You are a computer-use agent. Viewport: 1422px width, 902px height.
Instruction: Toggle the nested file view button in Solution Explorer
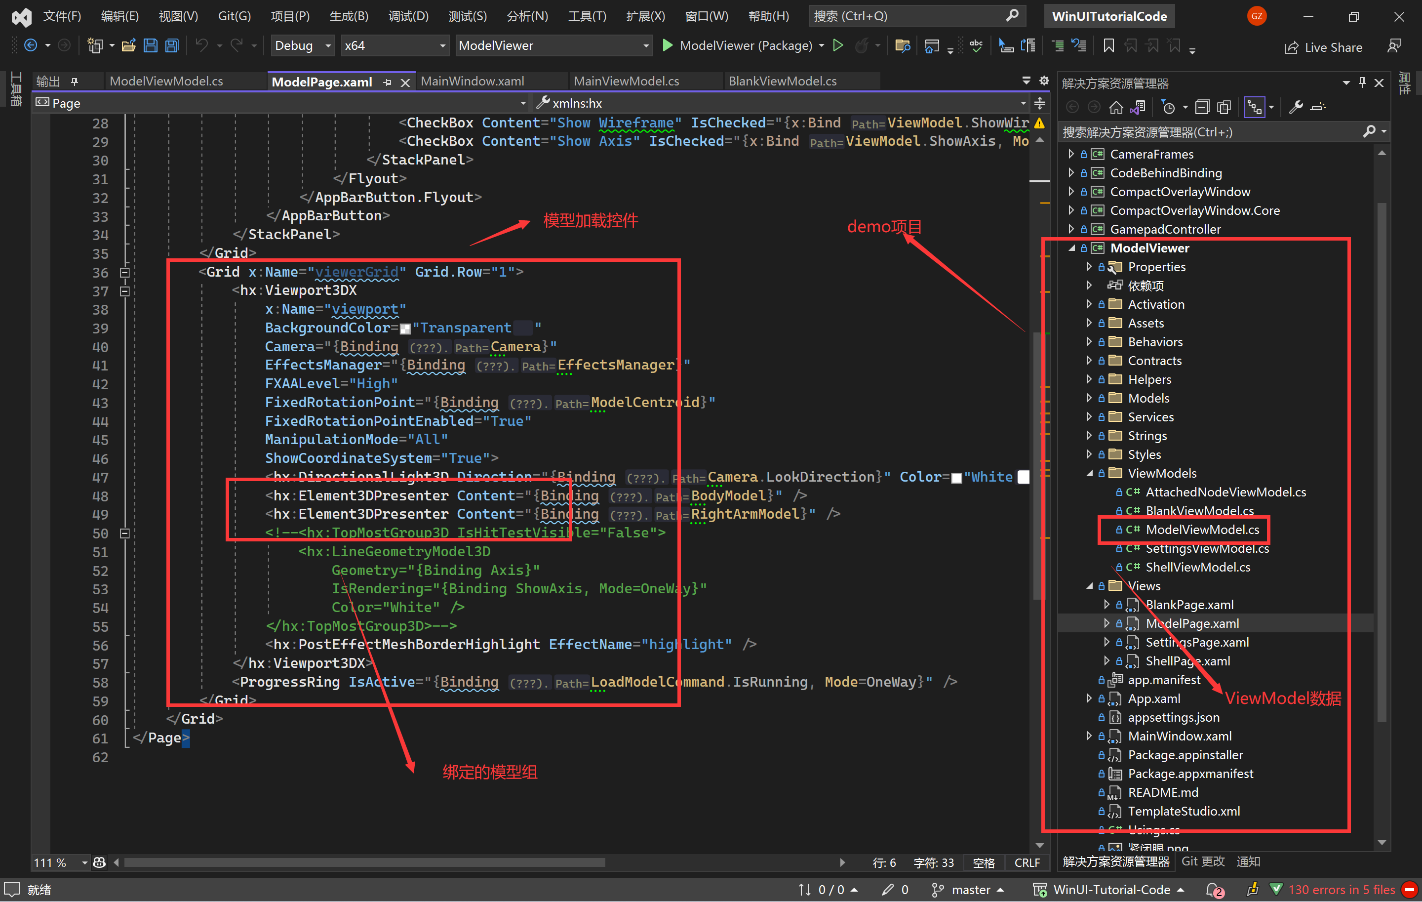coord(1254,107)
